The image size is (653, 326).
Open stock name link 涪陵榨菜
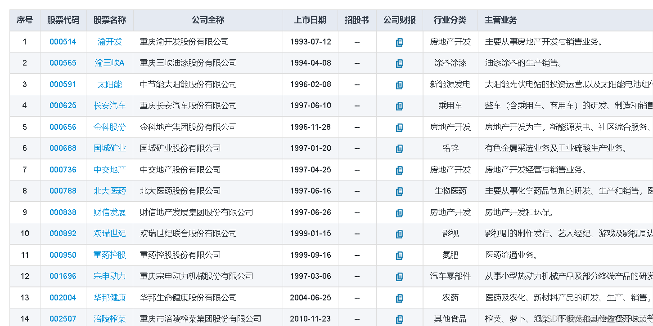(x=110, y=319)
